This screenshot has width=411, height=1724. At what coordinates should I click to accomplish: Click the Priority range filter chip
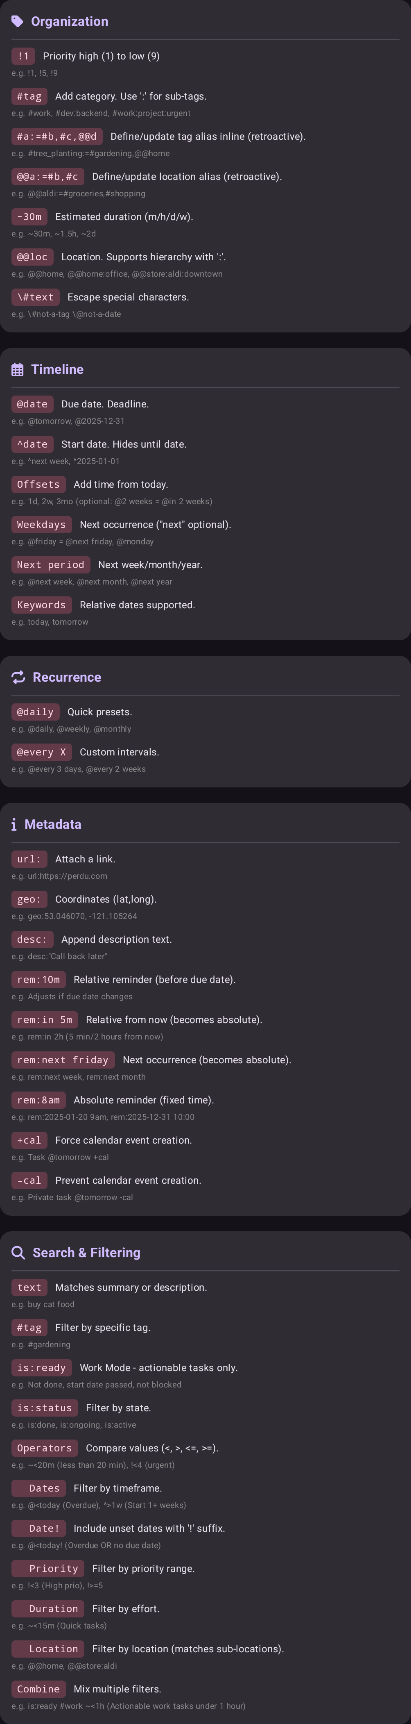(47, 1568)
